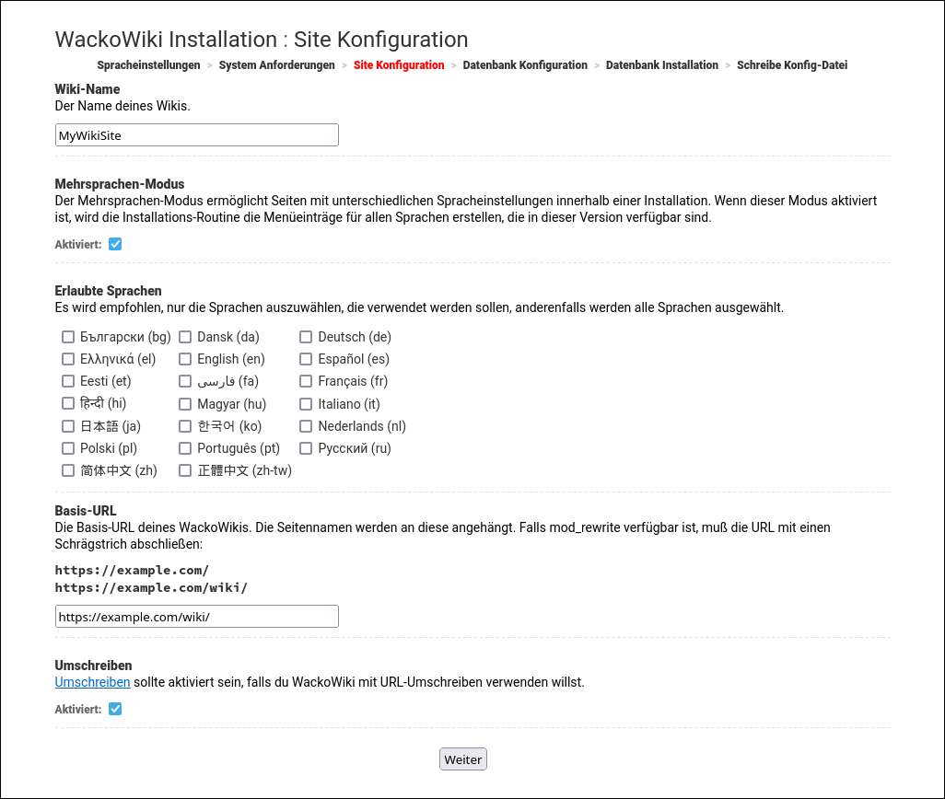945x799 pixels.
Task: Uncheck Aktiviert under the Umschreiben section
Action: tap(115, 709)
